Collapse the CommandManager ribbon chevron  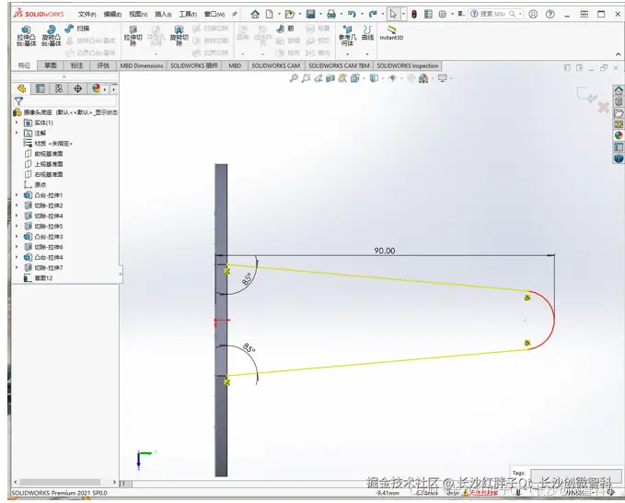[618, 54]
